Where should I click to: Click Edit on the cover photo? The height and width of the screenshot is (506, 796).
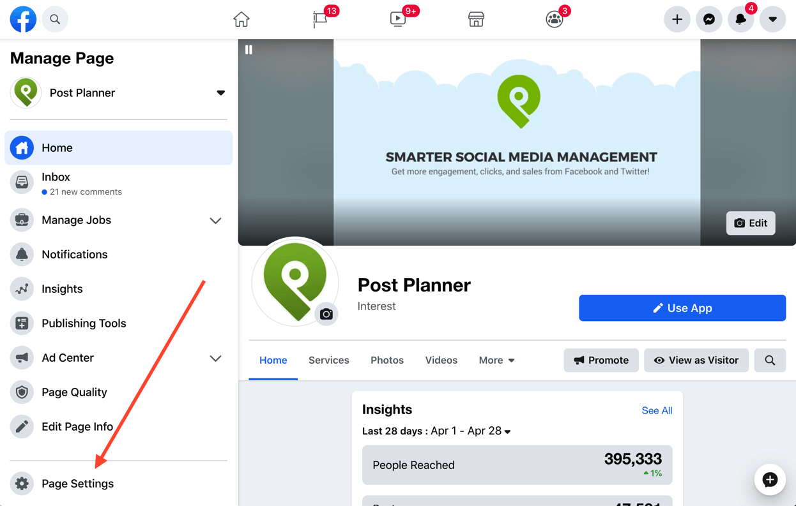pyautogui.click(x=751, y=223)
